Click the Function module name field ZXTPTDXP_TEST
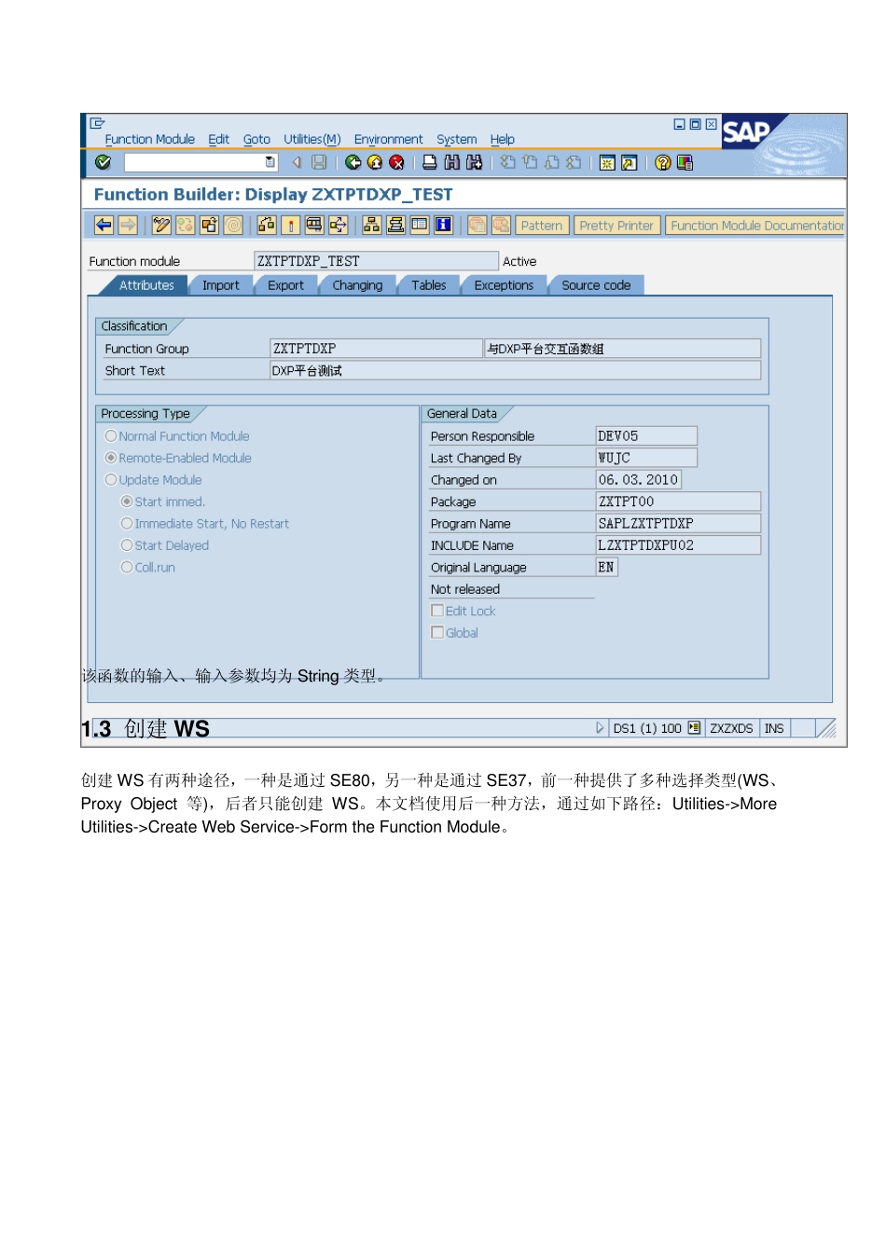 (x=376, y=261)
